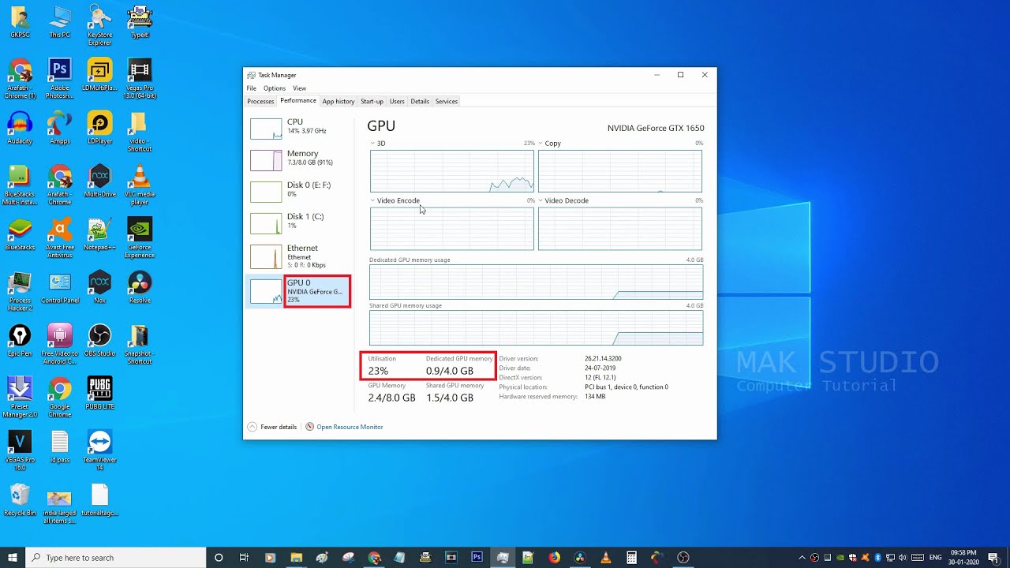Image resolution: width=1010 pixels, height=568 pixels.
Task: Open Calculator from the taskbar
Action: [x=631, y=558]
